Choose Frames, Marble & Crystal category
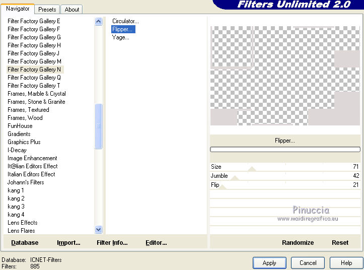364x270 pixels. click(37, 94)
